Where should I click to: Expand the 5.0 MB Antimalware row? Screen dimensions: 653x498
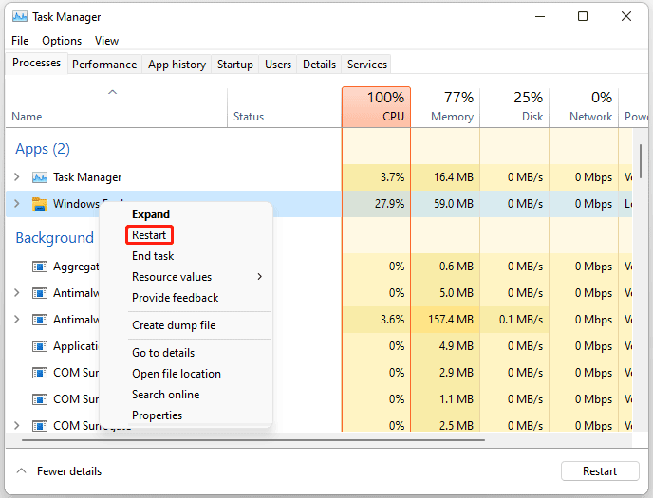click(17, 293)
